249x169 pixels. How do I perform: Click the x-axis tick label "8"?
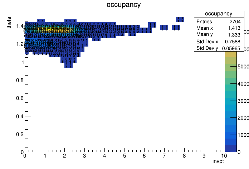tap(184, 156)
